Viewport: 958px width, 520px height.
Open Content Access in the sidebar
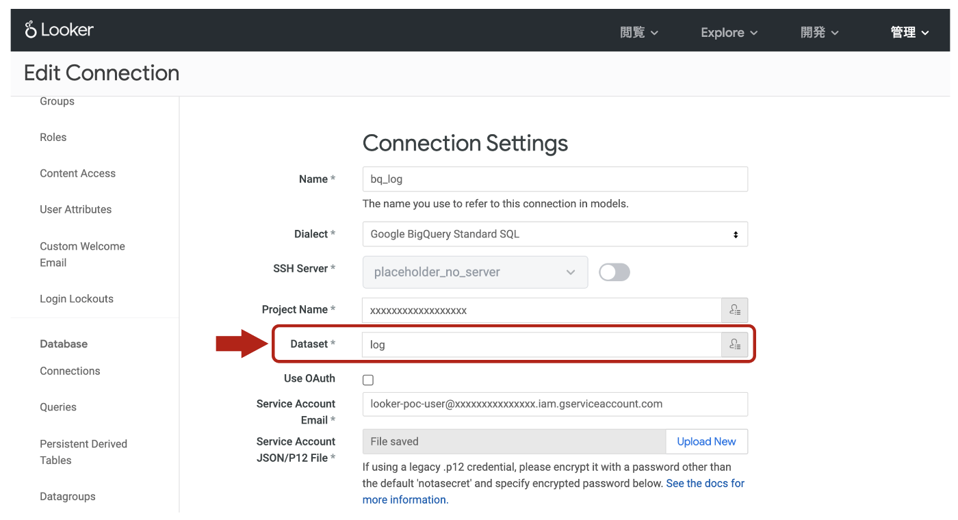[x=78, y=174]
